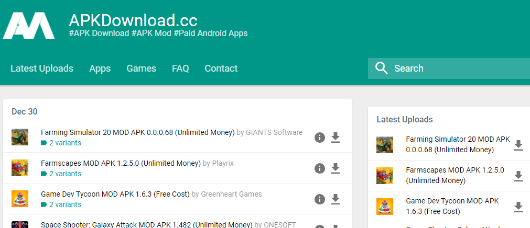The image size is (530, 228).
Task: Open Farming Simulator 20 MOD APK 0.0.0.68 link
Action: (137, 132)
